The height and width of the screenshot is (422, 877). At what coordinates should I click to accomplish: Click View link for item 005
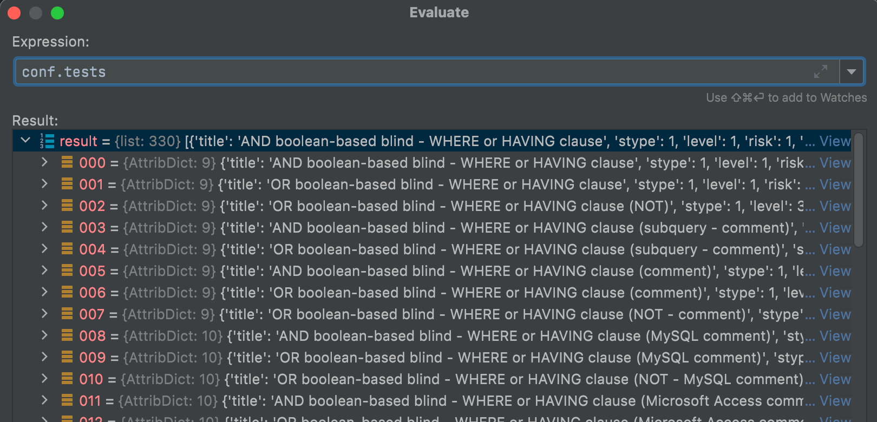[x=835, y=271]
